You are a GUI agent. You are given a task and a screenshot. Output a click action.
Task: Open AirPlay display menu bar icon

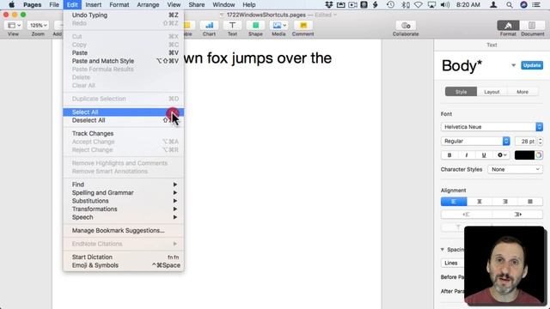tap(431, 4)
